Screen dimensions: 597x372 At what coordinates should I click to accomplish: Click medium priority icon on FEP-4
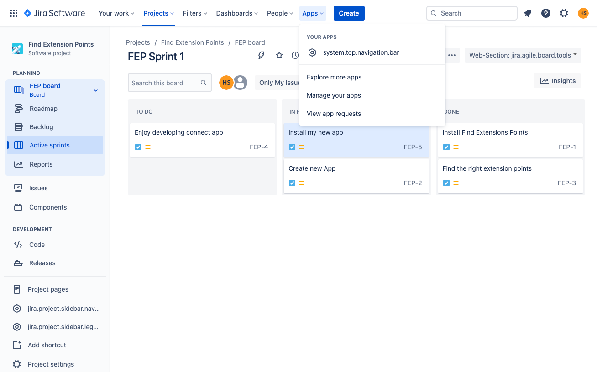point(148,147)
